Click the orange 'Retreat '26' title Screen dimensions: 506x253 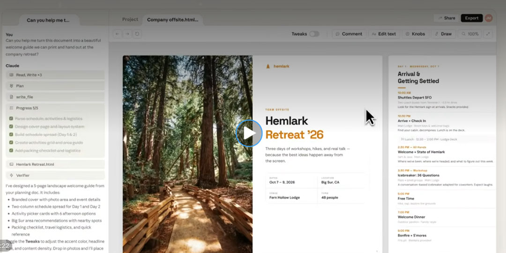(x=294, y=135)
